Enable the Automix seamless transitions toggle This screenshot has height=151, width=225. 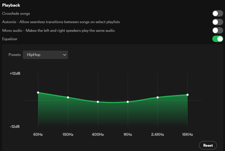point(218,22)
